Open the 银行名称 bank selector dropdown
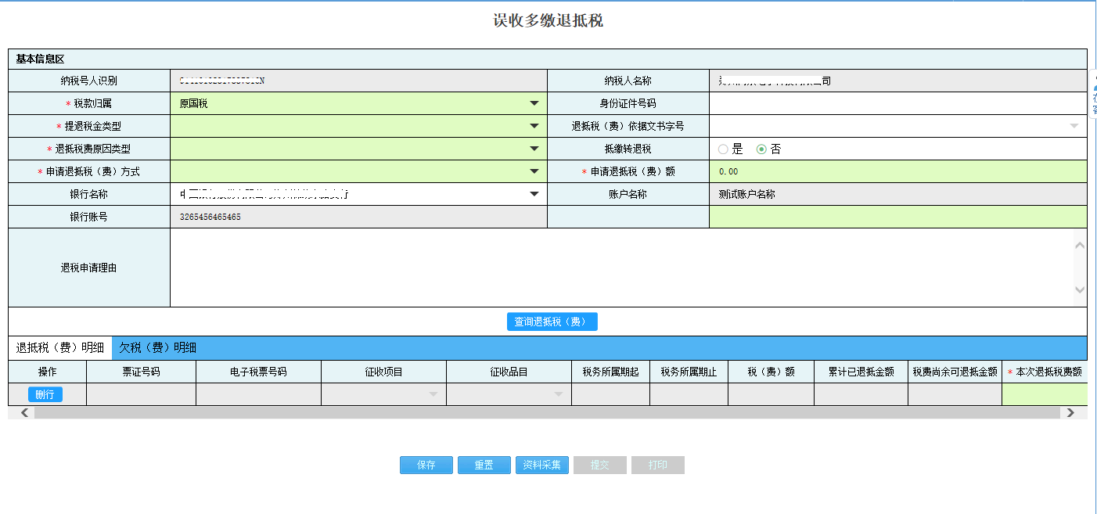This screenshot has height=514, width=1097. tap(534, 193)
